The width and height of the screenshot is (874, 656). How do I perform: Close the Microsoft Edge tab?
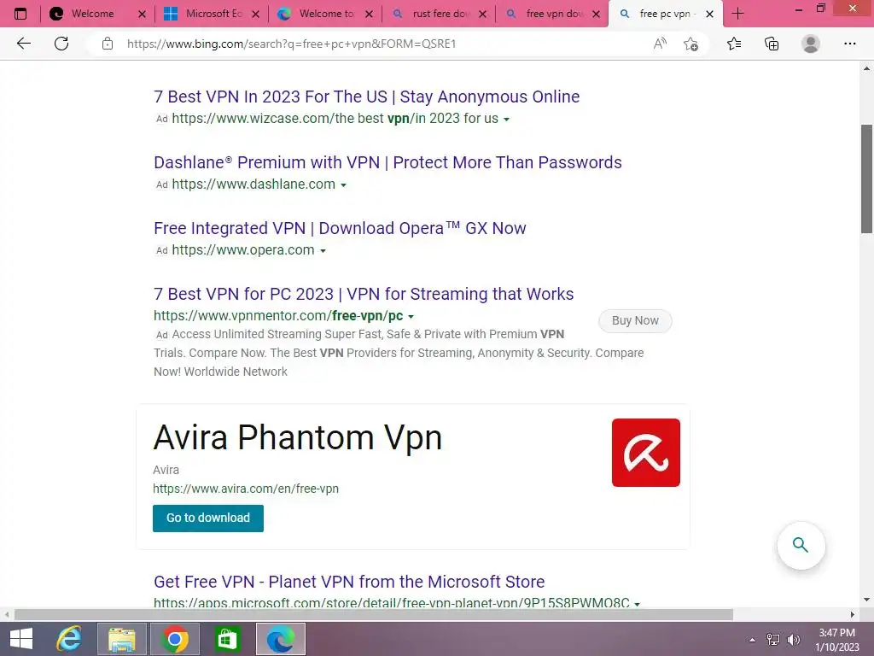tap(255, 14)
